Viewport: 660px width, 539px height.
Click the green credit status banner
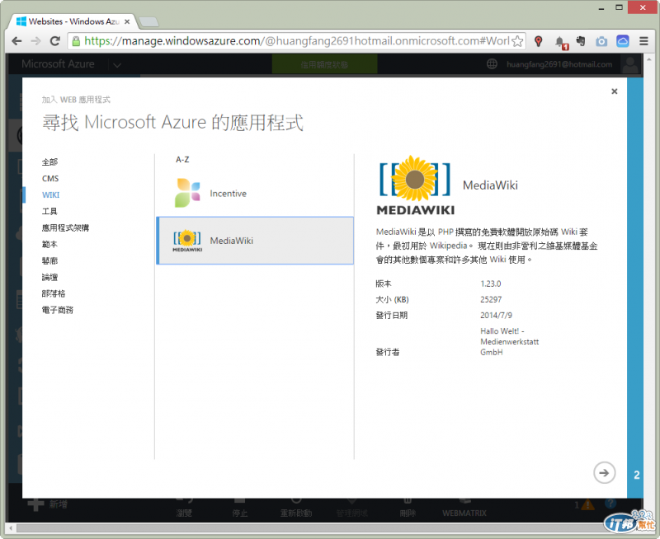[324, 65]
